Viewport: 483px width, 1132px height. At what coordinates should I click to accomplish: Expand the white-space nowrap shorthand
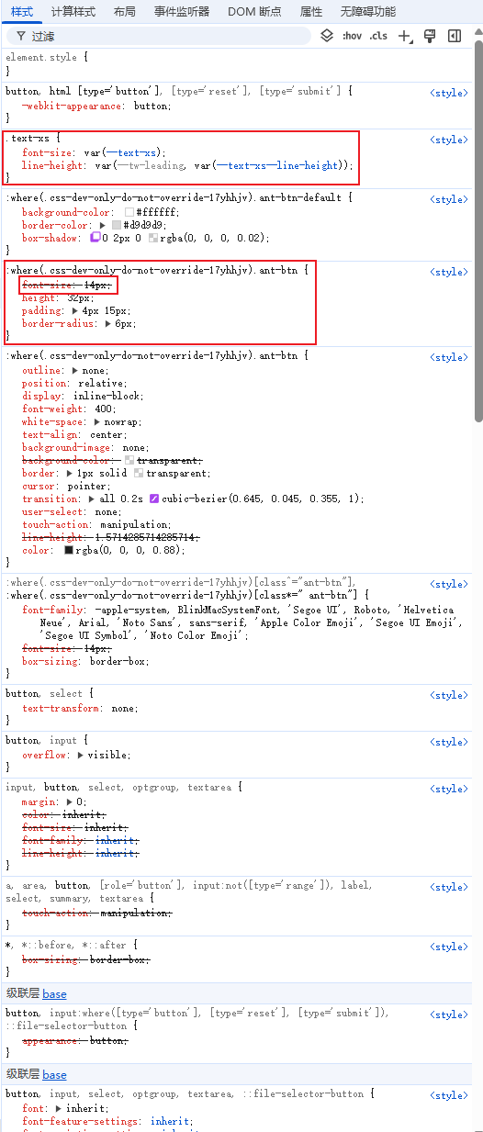pyautogui.click(x=97, y=421)
